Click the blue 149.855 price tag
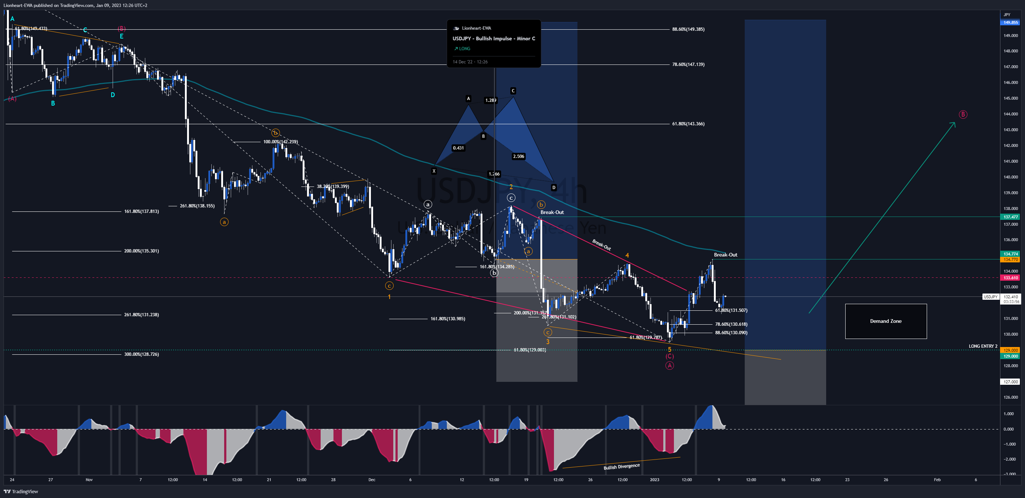This screenshot has height=498, width=1025. 1010,23
